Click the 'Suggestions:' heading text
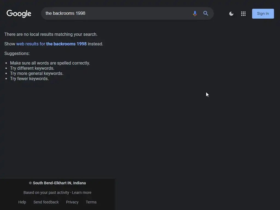The image size is (280, 210). click(x=17, y=54)
